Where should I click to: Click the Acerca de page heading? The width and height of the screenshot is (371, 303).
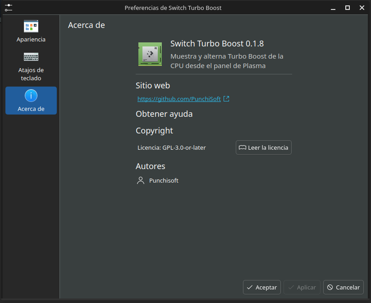(87, 25)
